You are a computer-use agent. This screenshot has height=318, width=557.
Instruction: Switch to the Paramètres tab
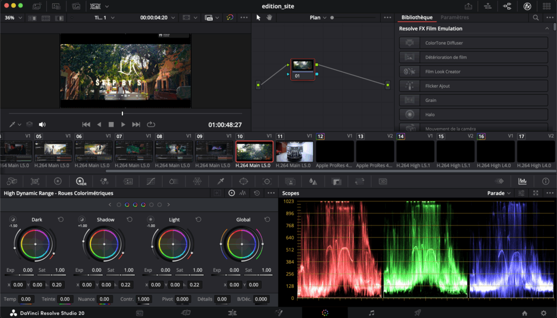pos(455,17)
